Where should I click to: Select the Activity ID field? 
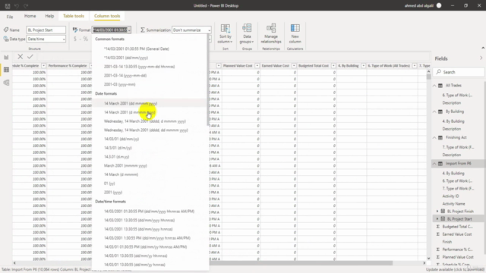point(450,196)
